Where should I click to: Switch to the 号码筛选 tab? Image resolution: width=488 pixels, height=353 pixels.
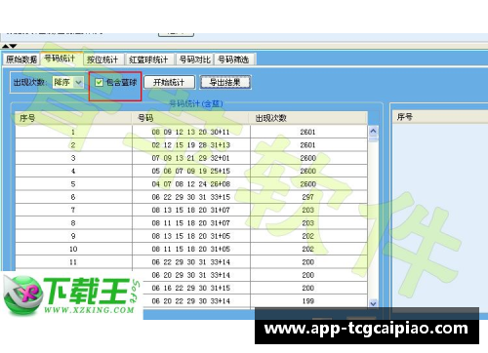pyautogui.click(x=233, y=59)
